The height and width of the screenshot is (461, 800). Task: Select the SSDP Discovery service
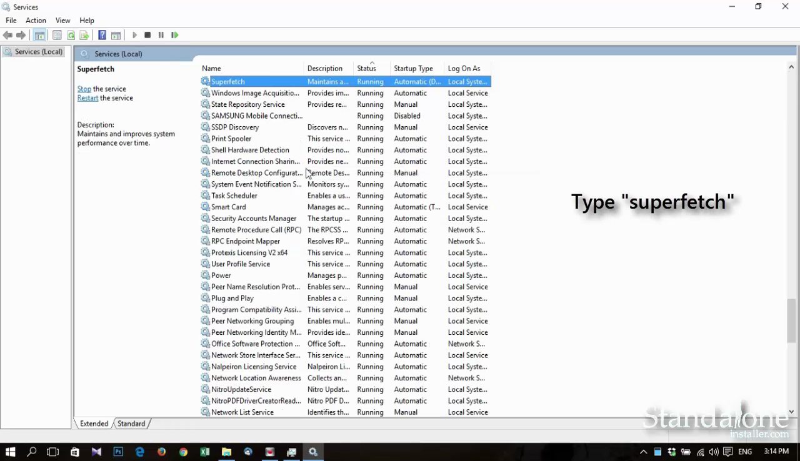pos(346,127)
